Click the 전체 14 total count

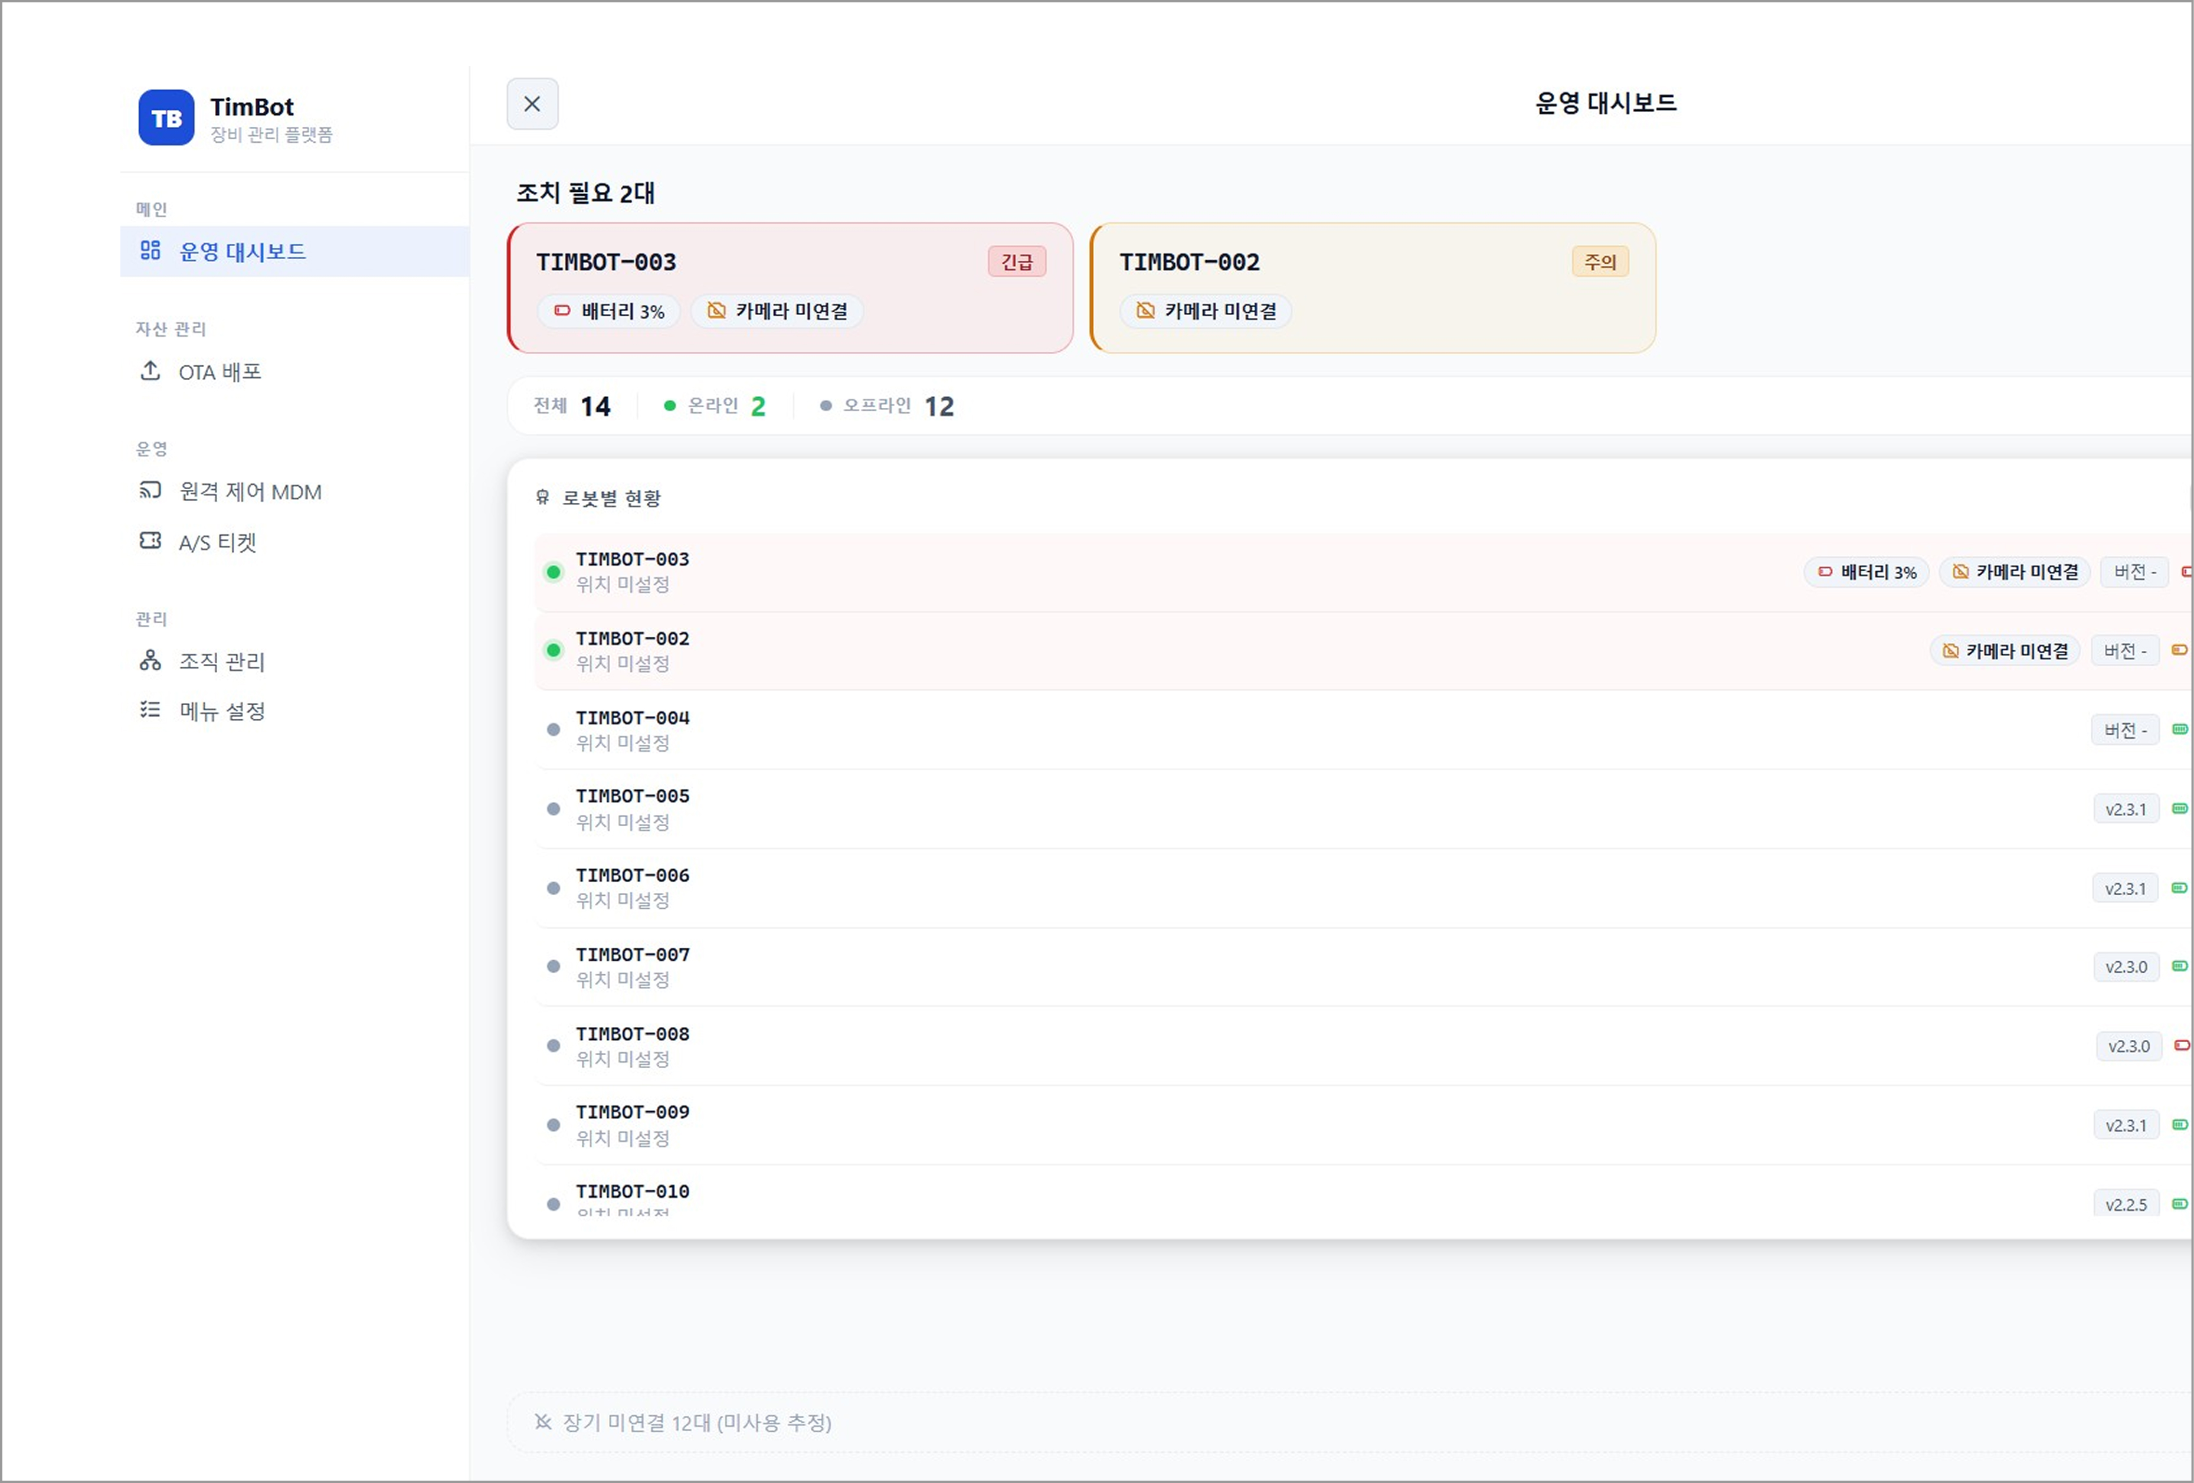click(572, 406)
